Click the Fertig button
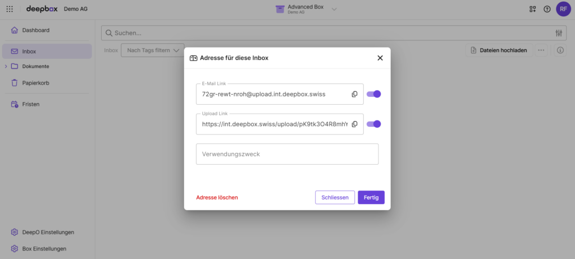Screen dimensions: 575x259 371,197
